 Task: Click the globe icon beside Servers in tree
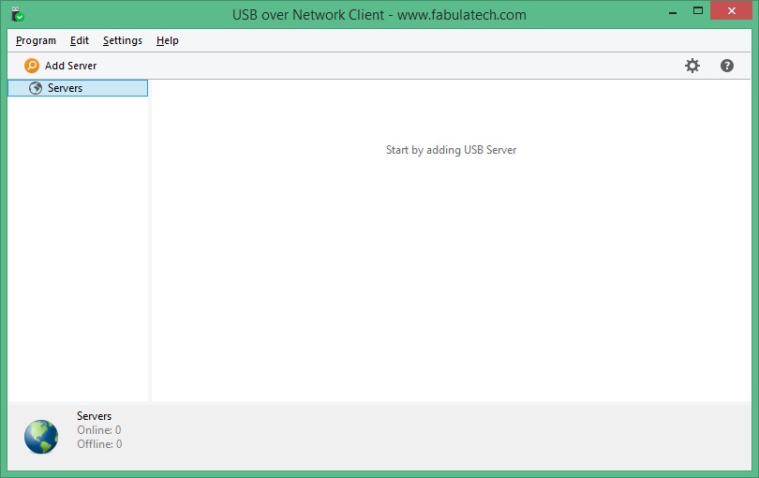(36, 88)
